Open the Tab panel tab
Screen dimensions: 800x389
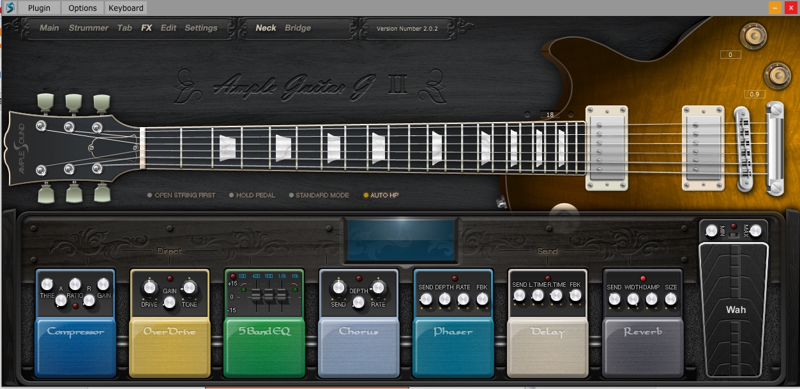click(x=125, y=28)
